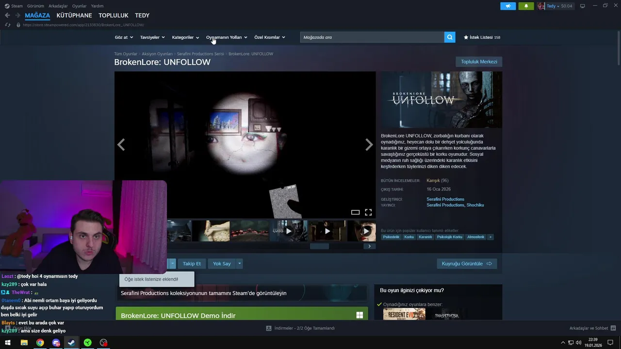
Task: Select the Psikolojik Korku tag
Action: point(450,237)
